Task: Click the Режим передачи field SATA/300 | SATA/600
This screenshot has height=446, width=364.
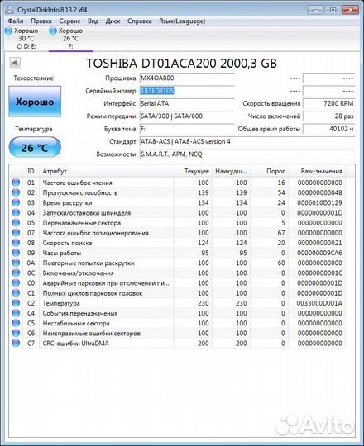Action: coord(187,116)
